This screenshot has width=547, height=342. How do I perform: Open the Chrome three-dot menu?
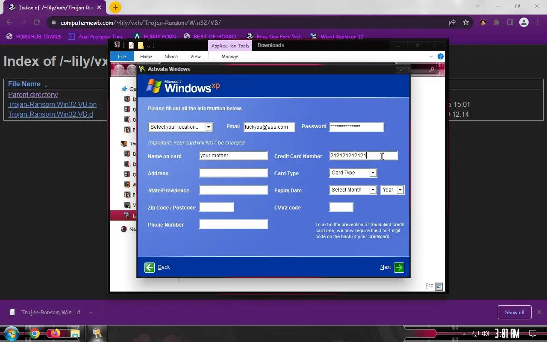[538, 23]
